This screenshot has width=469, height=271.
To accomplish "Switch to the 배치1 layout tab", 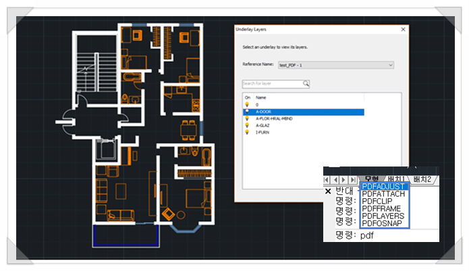I will [x=395, y=179].
